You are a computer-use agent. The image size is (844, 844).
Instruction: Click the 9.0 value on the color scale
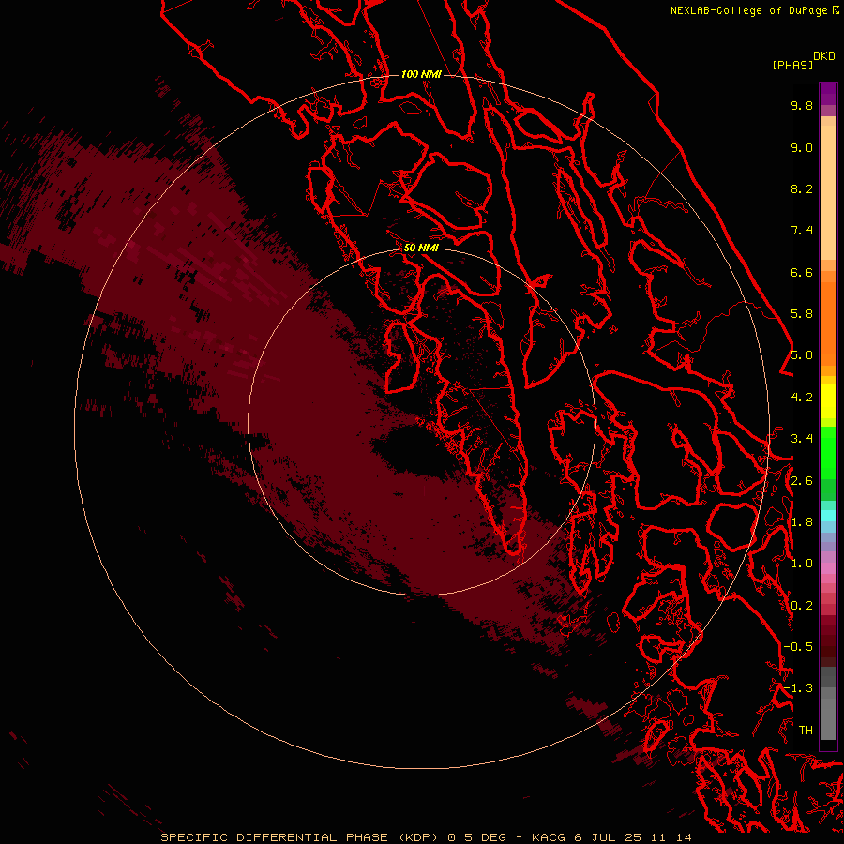coord(802,147)
